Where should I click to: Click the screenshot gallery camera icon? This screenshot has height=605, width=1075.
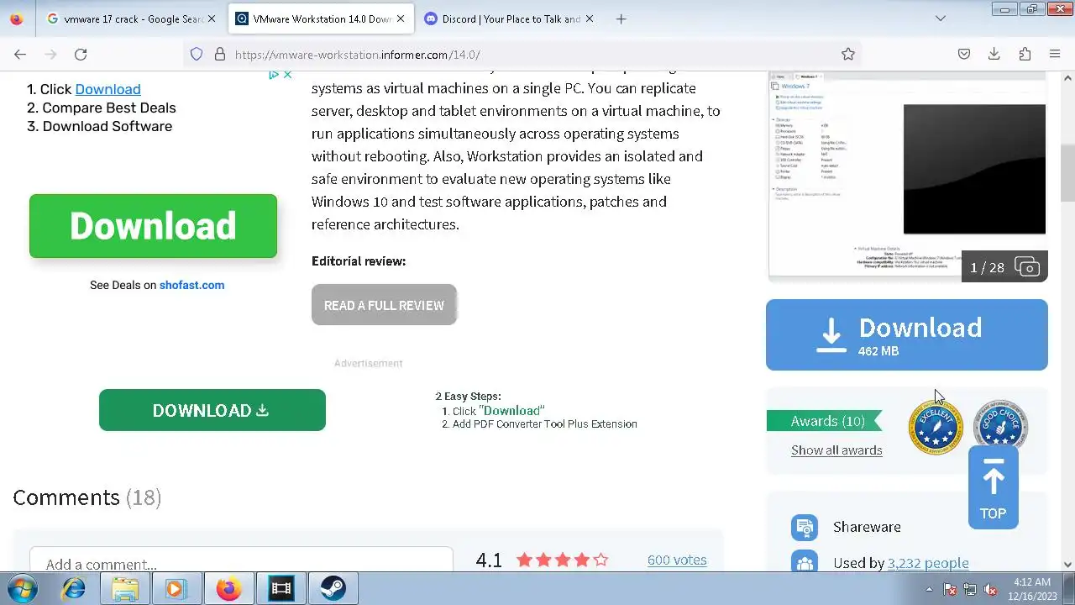click(1027, 267)
